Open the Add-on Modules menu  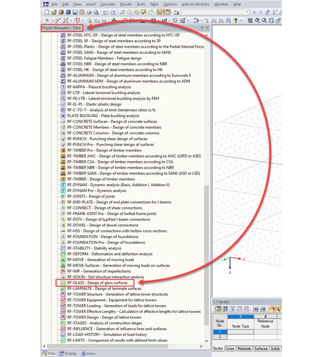[x=195, y=4]
